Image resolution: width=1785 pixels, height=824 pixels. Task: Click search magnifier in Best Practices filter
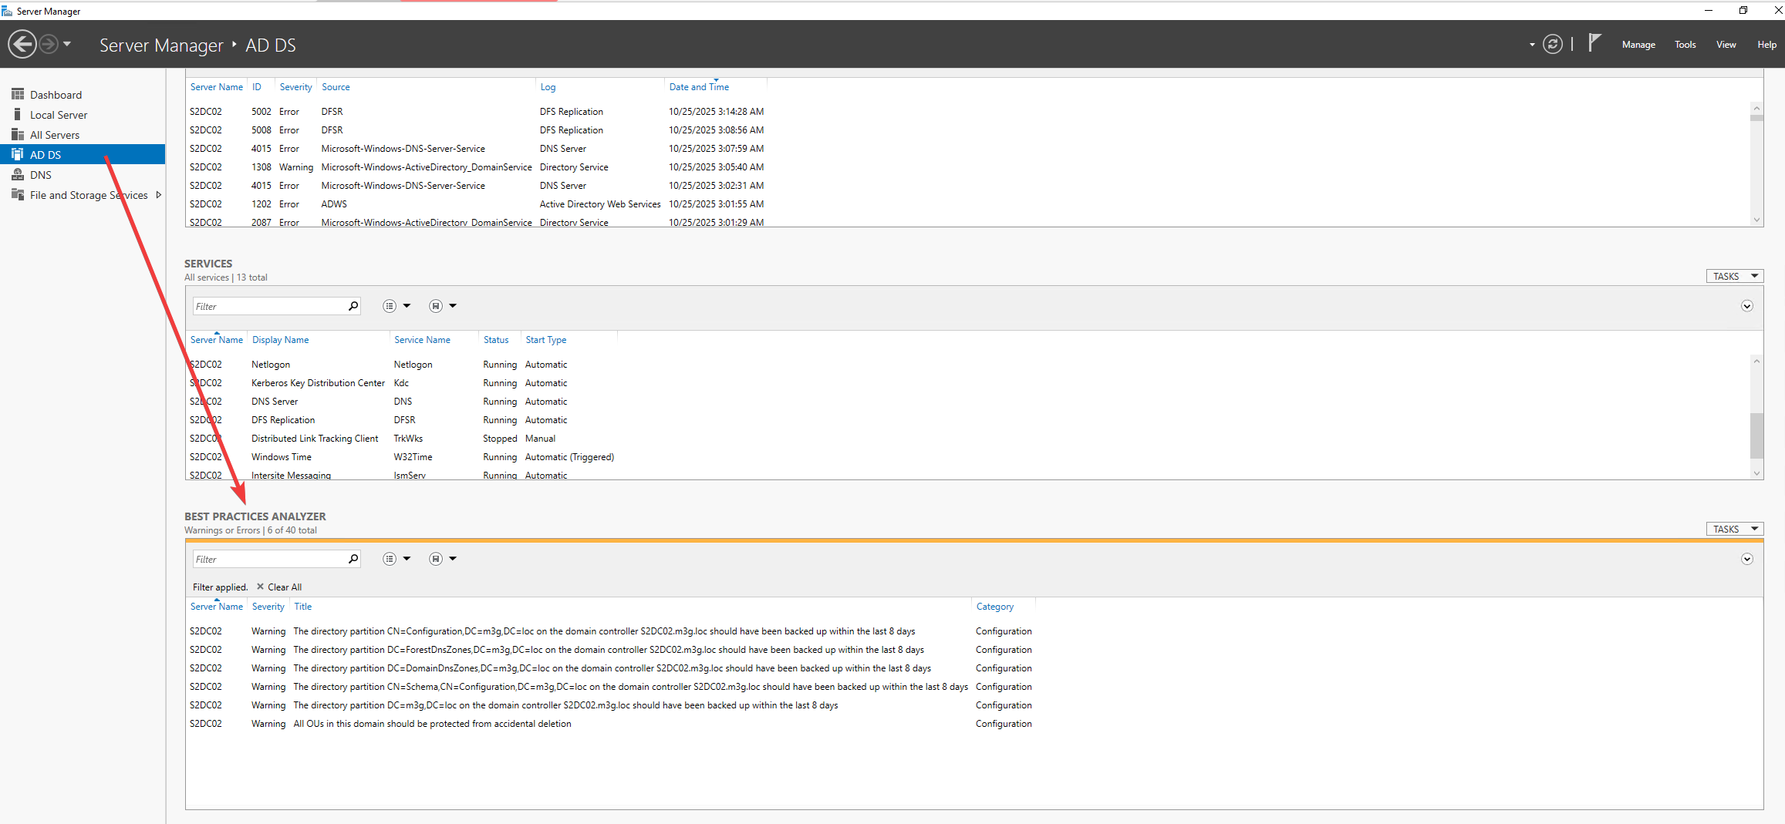pyautogui.click(x=353, y=559)
